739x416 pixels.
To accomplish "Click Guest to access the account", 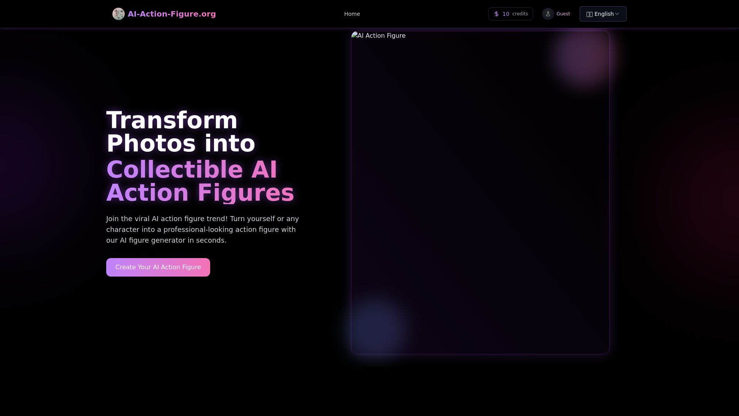I will click(563, 13).
